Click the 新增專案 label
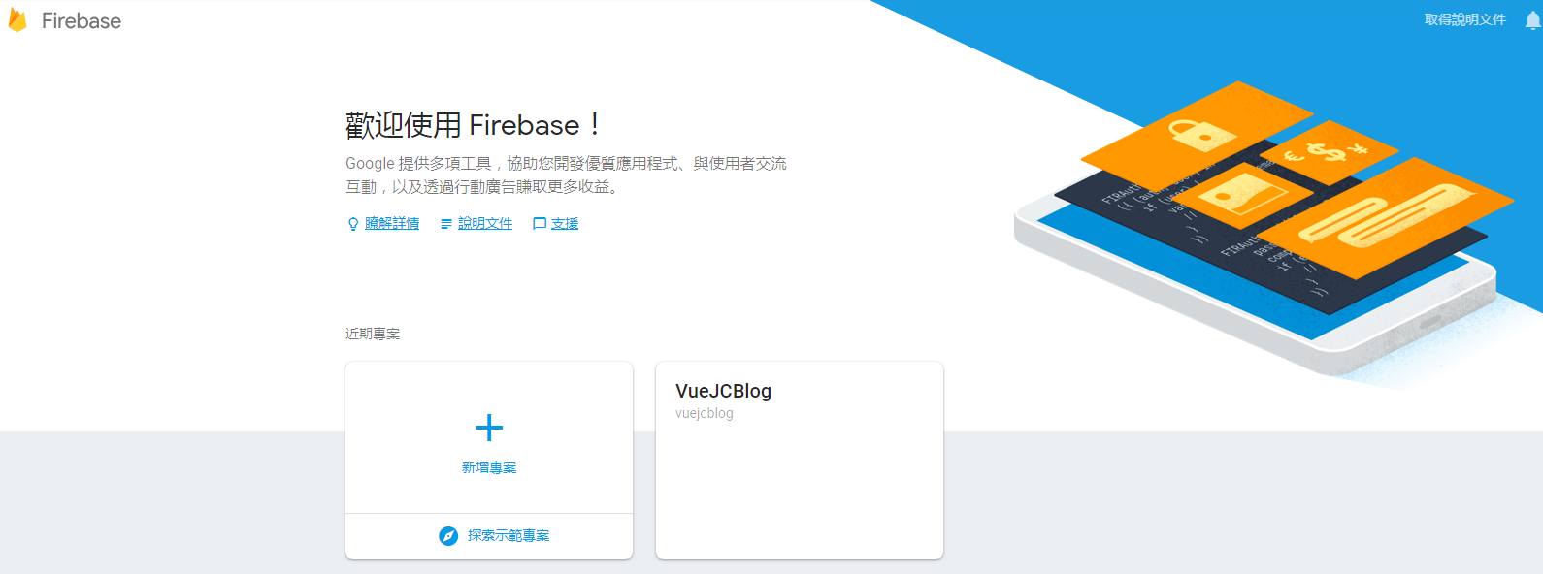Image resolution: width=1543 pixels, height=574 pixels. click(x=489, y=467)
